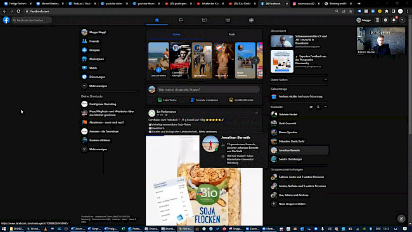Click the Story erstellen plus card
This screenshot has height=232, width=412.
[158, 60]
